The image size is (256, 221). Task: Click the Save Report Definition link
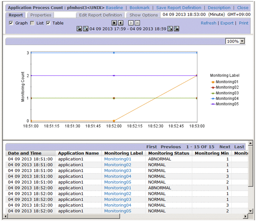pyautogui.click(x=178, y=7)
